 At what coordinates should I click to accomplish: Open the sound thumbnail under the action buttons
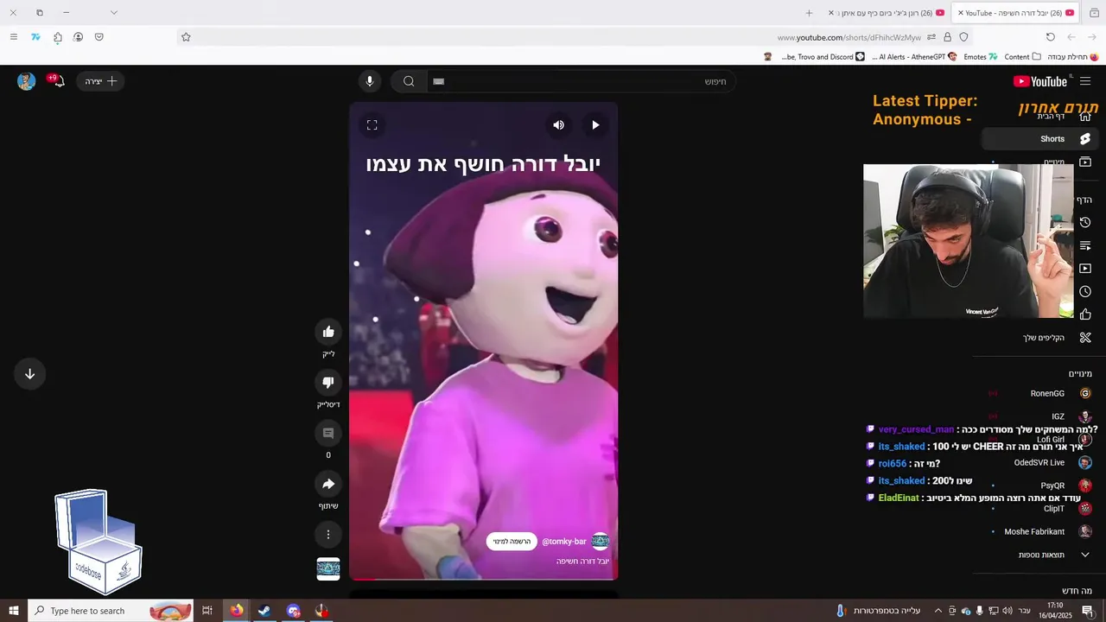[328, 568]
